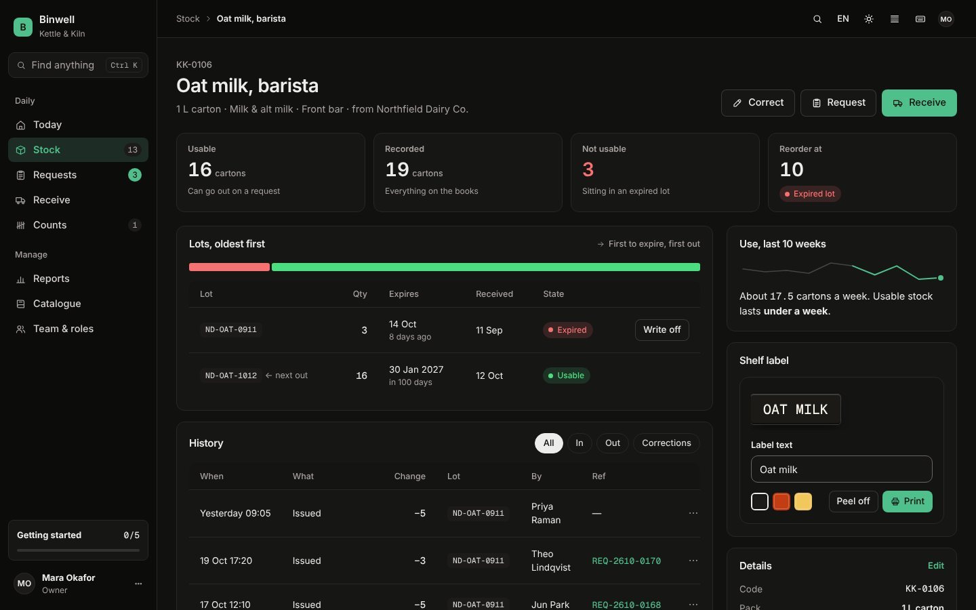Open Receive in the sidebar navigation
The image size is (976, 610).
point(78,200)
